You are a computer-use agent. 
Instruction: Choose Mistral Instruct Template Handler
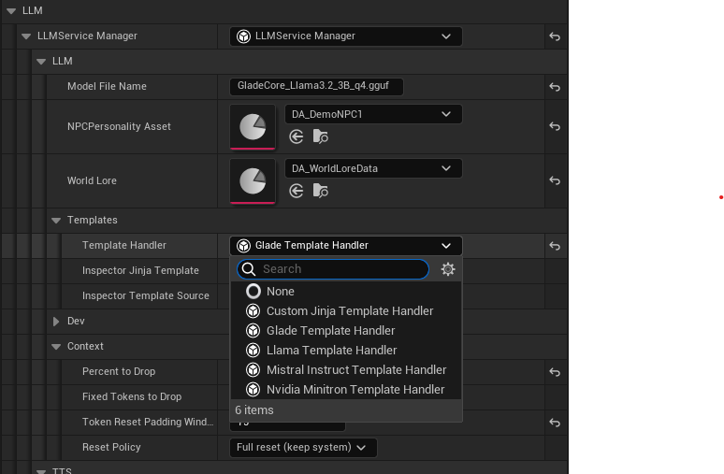point(346,369)
